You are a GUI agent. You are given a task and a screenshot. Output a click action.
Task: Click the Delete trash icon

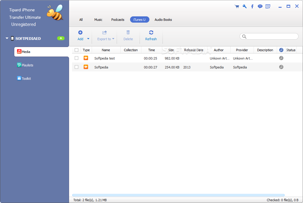pos(128,32)
